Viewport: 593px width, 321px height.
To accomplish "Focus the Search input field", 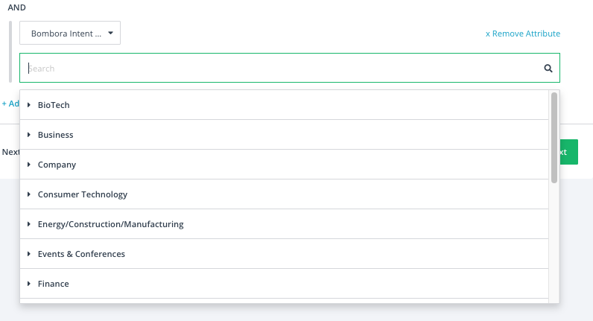I will pyautogui.click(x=284, y=68).
